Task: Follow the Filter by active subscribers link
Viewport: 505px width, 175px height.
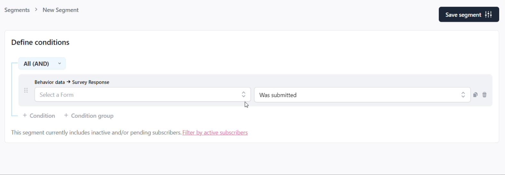Action: (215, 133)
